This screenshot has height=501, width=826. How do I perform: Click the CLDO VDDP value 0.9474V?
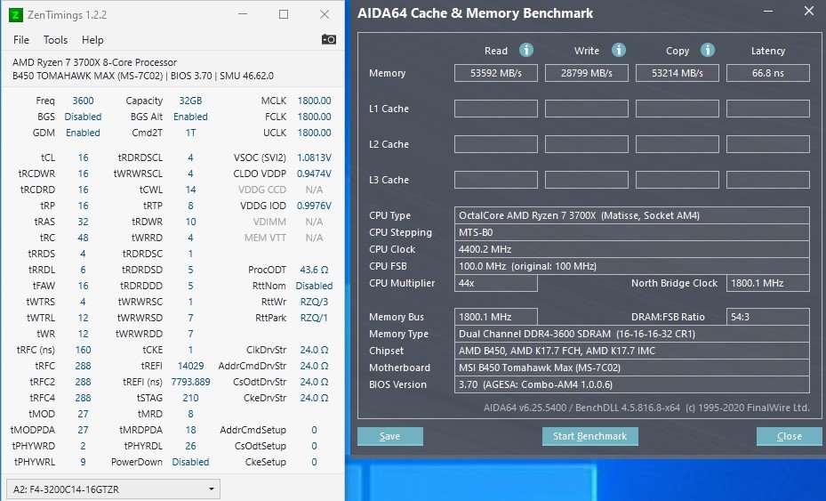(x=314, y=174)
